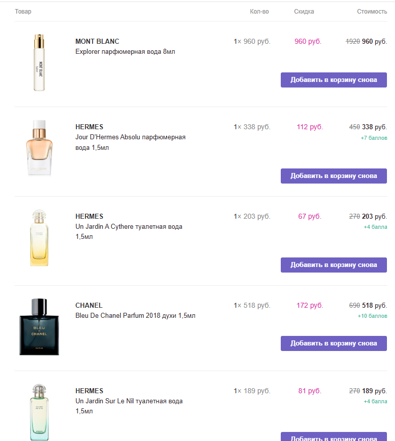Add Mont Blanc Explorer to cart again
395x441 pixels.
click(x=334, y=80)
